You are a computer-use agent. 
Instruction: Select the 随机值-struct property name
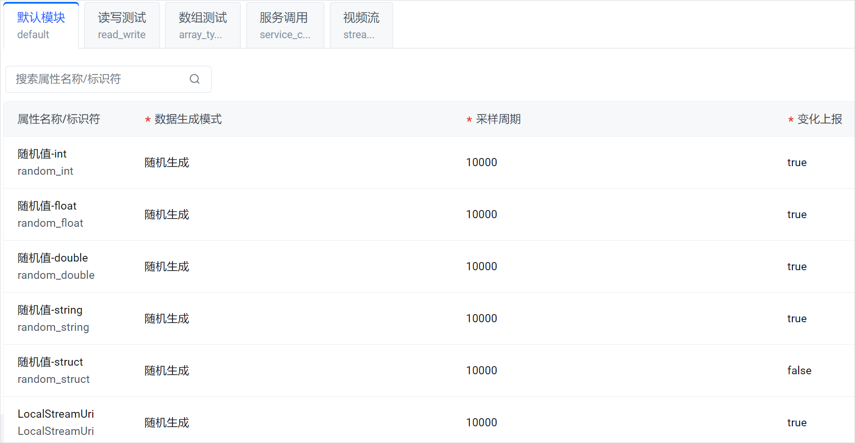[x=50, y=362]
